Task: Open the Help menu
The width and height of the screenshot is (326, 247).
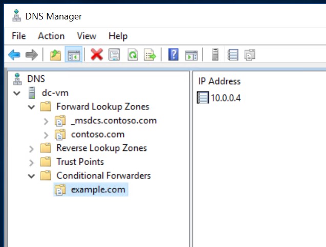Action: pos(118,36)
